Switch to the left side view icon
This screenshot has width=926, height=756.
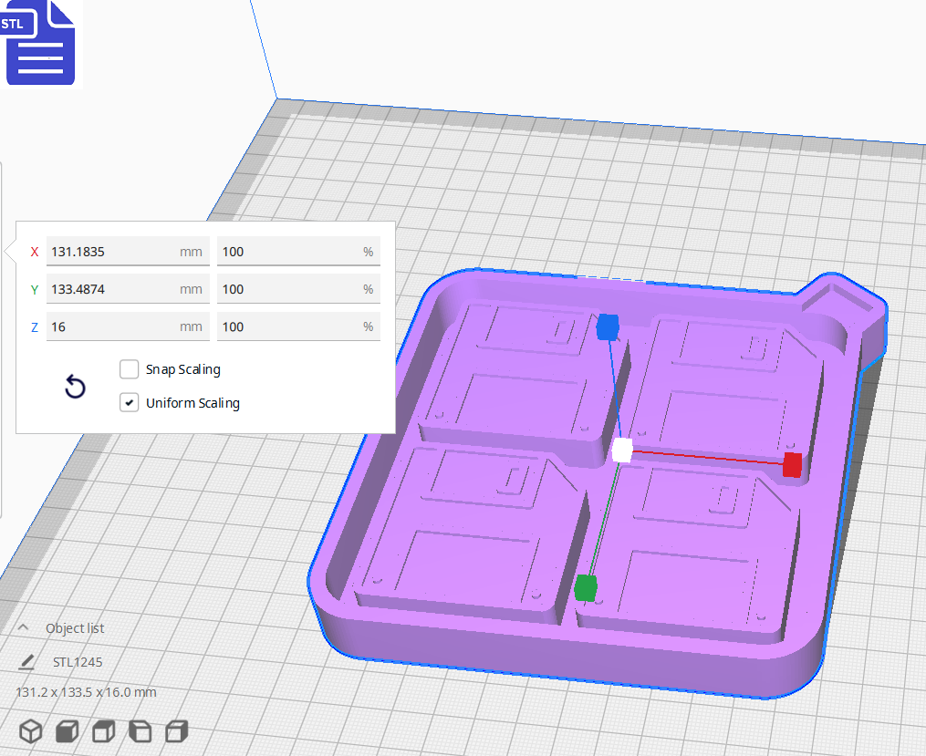pos(139,730)
